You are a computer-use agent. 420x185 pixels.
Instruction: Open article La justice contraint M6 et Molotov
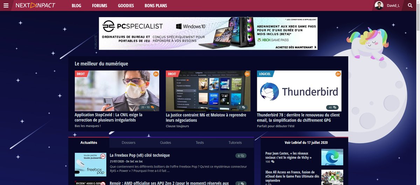click(206, 117)
